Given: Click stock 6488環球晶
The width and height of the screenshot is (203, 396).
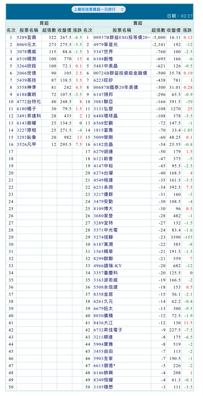Looking at the screenshot, I should click(x=106, y=116).
